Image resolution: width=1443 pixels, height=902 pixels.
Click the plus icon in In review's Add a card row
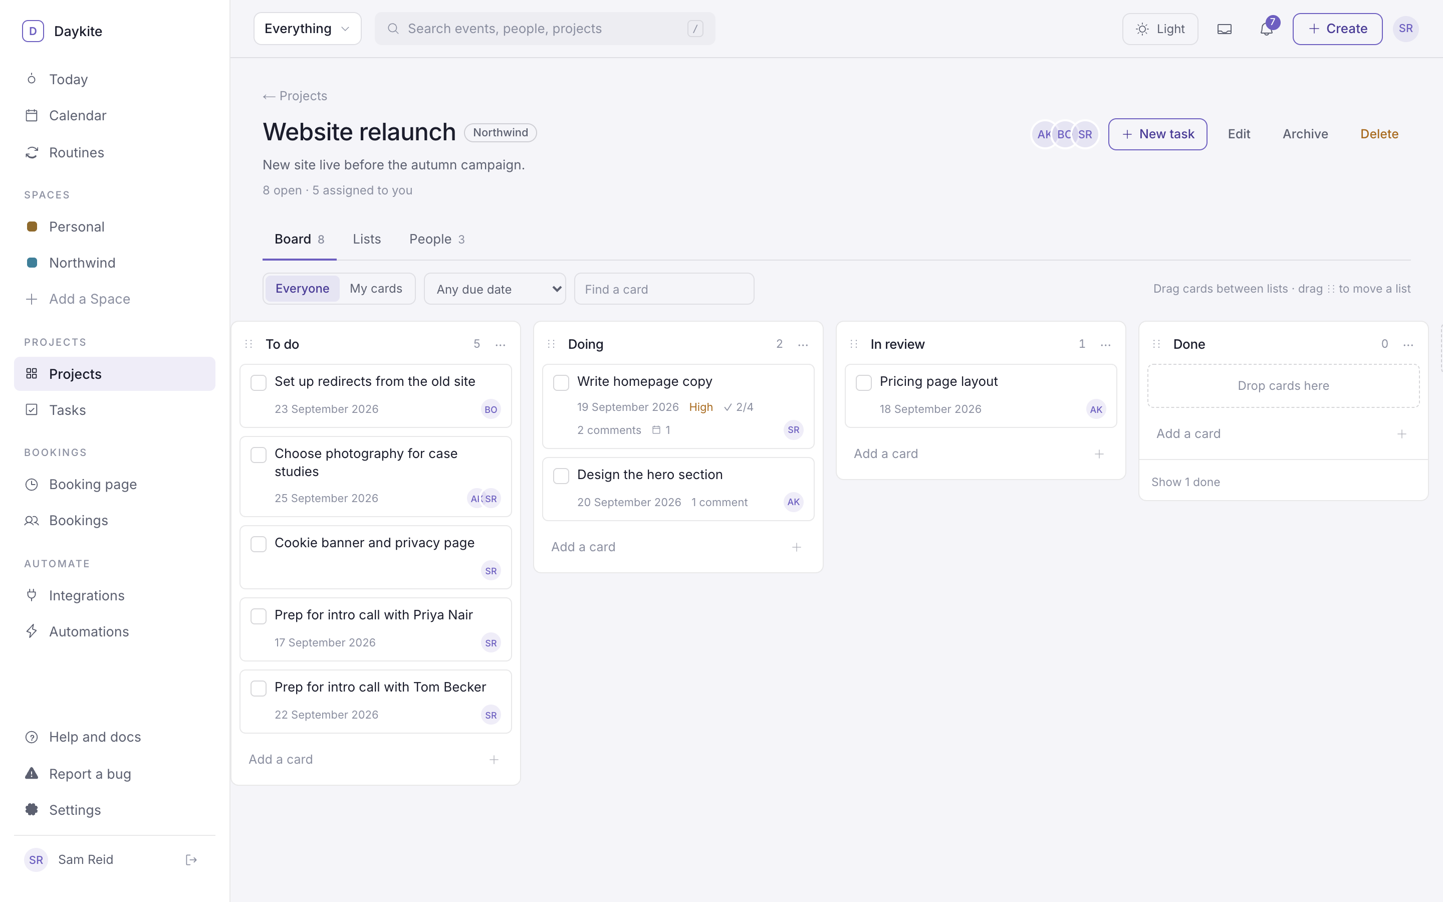(x=1099, y=454)
